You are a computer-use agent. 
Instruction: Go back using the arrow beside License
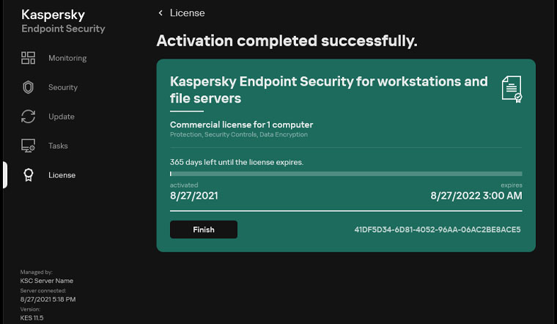point(161,12)
